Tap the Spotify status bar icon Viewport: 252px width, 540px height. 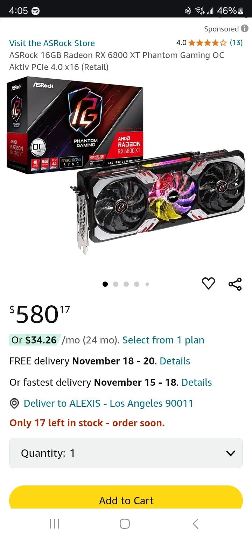35,11
